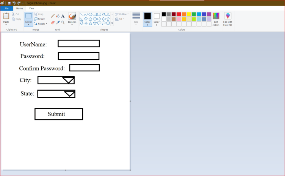The height and width of the screenshot is (176, 285).
Task: Open the Edit colors dialog
Action: click(x=216, y=19)
